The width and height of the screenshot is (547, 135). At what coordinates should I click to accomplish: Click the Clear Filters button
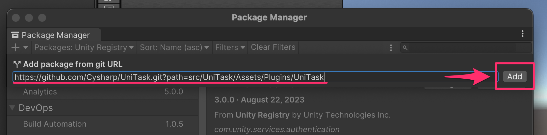pyautogui.click(x=273, y=47)
